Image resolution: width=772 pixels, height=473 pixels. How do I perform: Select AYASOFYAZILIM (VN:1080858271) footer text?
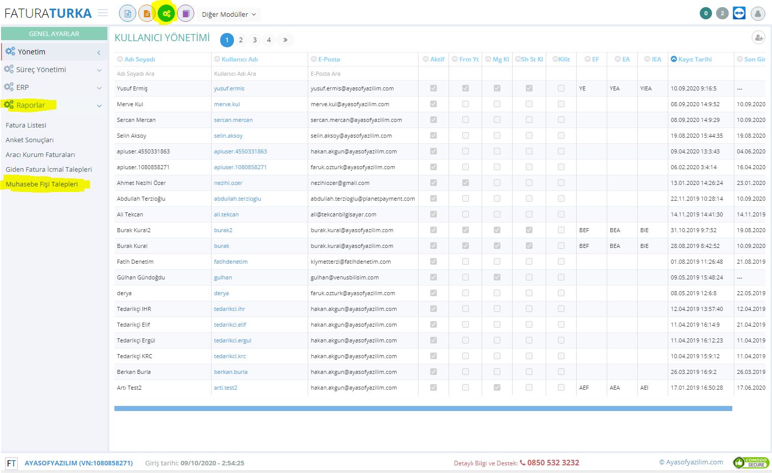click(x=79, y=463)
